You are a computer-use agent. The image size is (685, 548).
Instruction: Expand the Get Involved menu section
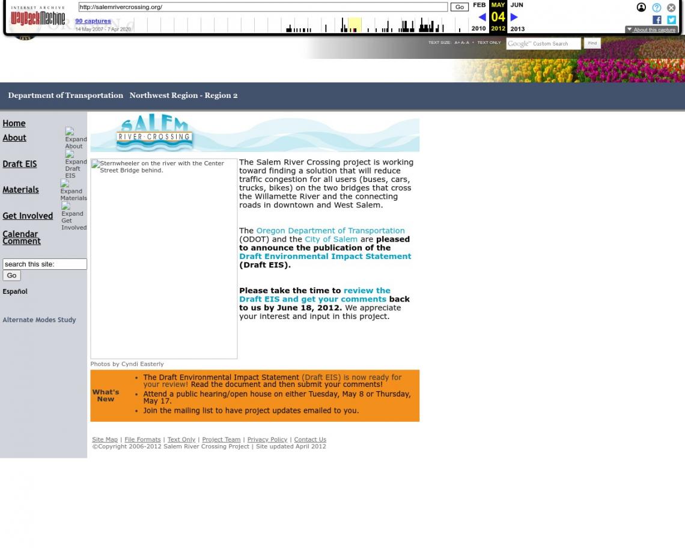[x=74, y=216]
